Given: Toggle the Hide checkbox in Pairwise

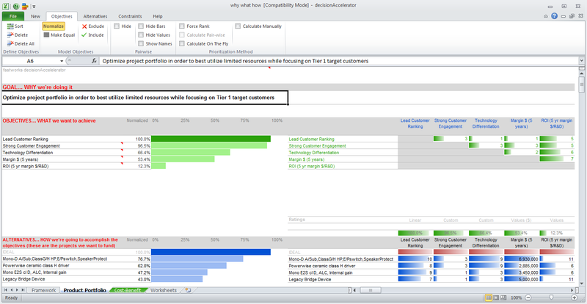Looking at the screenshot, I should pos(117,26).
